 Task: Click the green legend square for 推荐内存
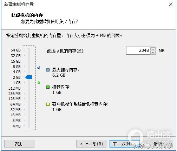point(48,87)
